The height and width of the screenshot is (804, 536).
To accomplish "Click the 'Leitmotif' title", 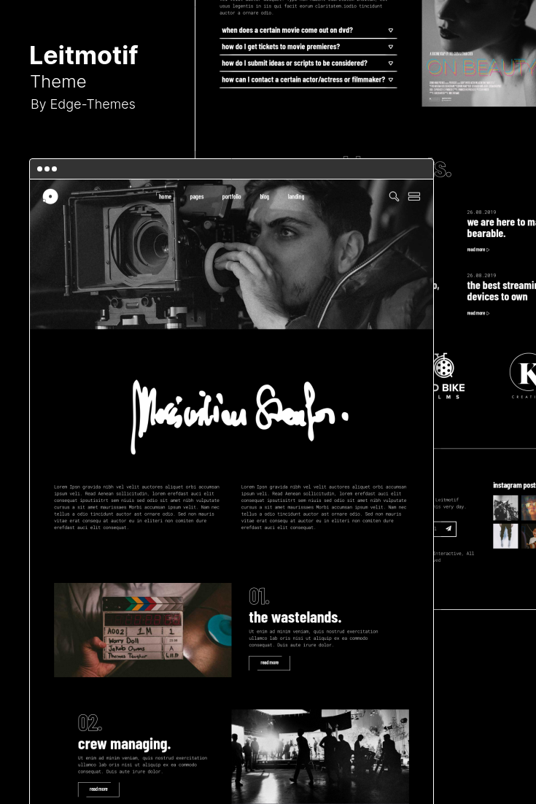I will [x=84, y=55].
